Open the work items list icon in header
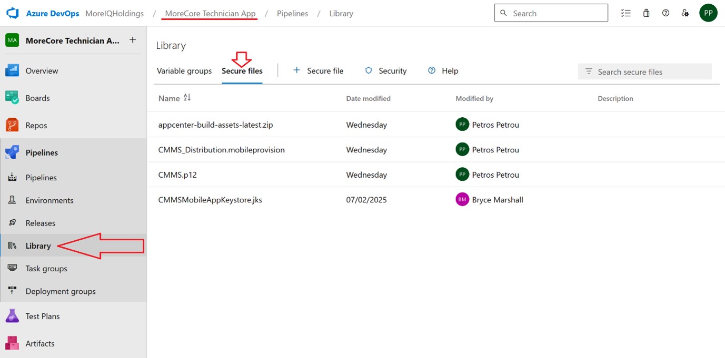This screenshot has width=725, height=358. (x=625, y=13)
